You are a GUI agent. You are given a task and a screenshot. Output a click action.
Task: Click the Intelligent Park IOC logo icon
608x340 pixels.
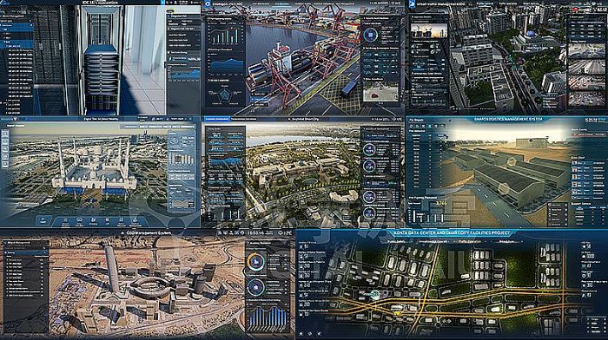[208, 4]
